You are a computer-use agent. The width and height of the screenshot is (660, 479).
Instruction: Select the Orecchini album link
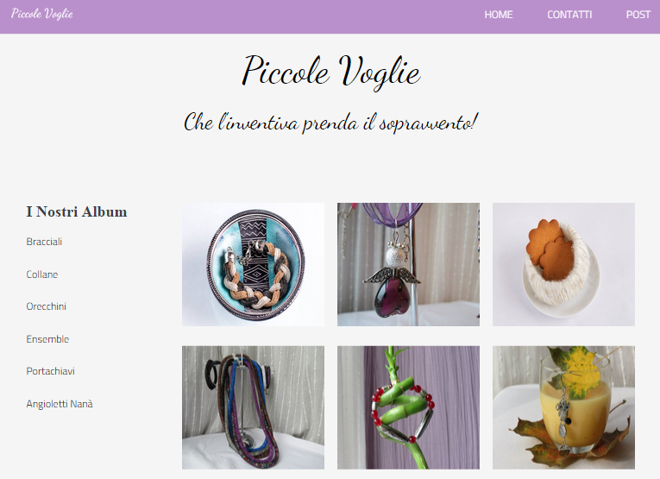coord(47,306)
